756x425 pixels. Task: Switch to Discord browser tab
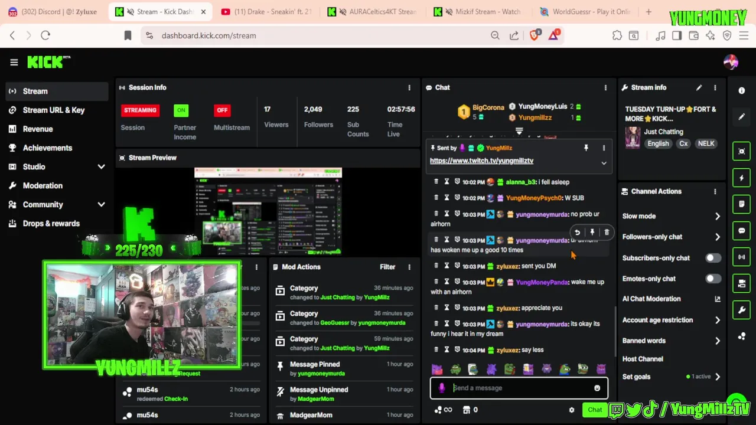(x=54, y=12)
